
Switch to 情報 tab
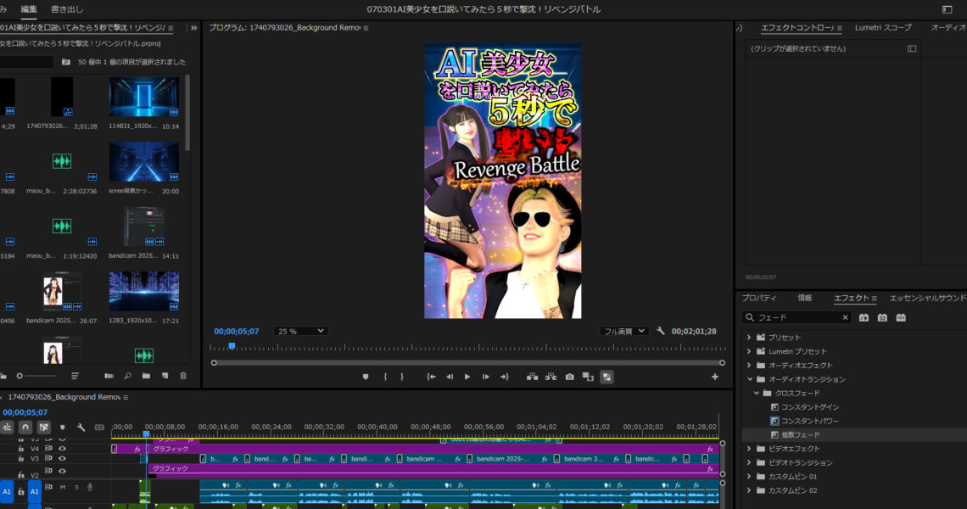coord(805,298)
